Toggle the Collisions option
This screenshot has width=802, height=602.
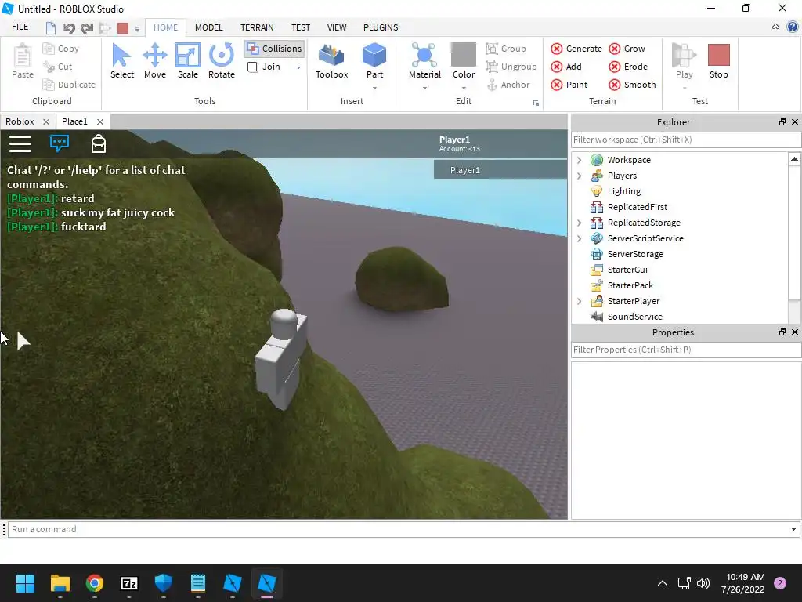[274, 49]
